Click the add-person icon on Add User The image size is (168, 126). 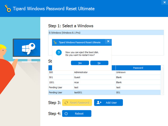point(99,102)
